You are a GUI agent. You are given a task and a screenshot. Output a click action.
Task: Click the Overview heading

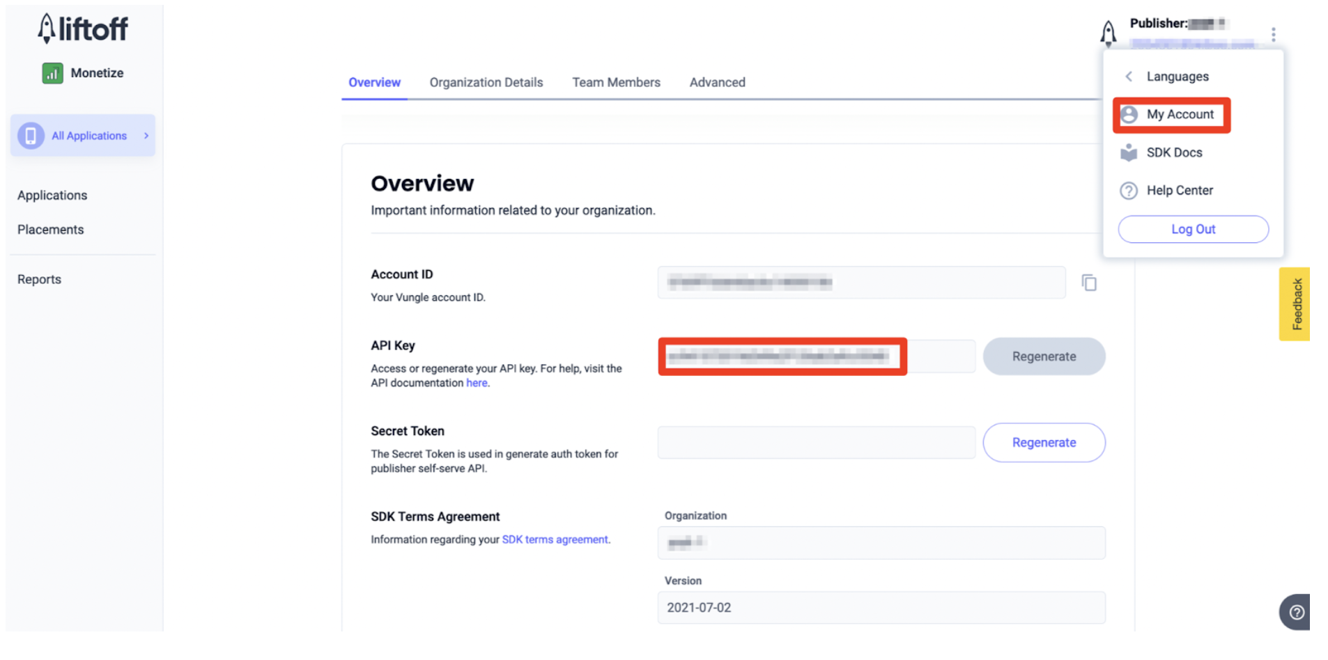pyautogui.click(x=422, y=183)
